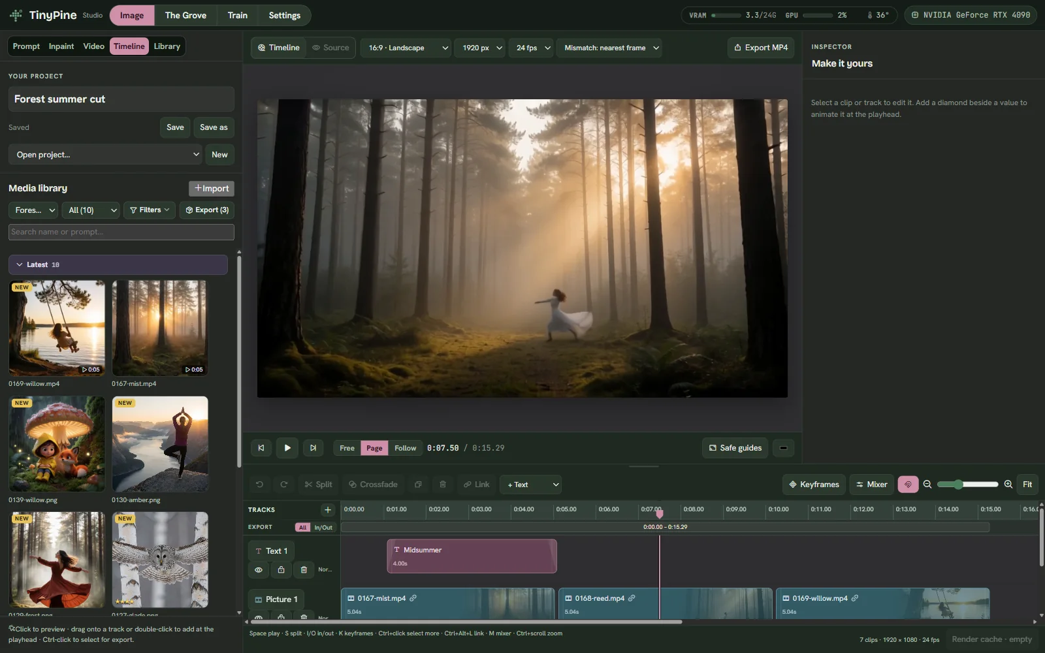Open the Mismatch: nearest frame dropdown
This screenshot has height=653, width=1045.
610,48
